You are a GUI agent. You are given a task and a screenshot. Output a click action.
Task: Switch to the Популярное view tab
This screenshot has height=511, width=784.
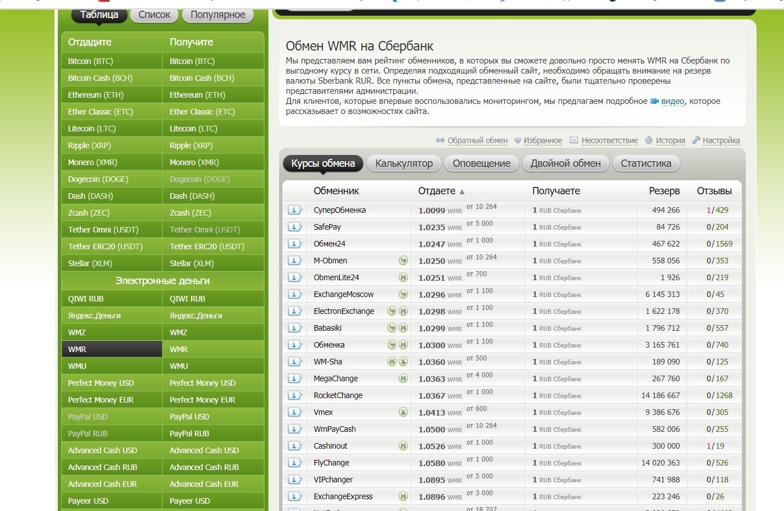(x=218, y=15)
